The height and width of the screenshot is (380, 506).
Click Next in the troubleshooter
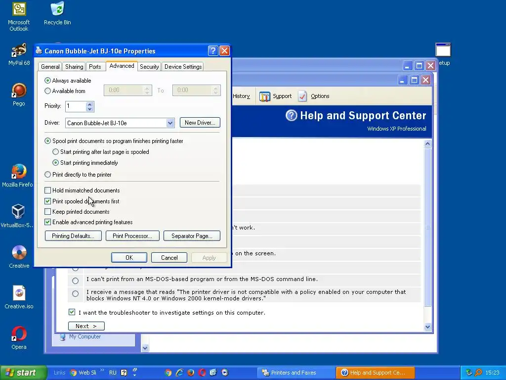coord(86,326)
